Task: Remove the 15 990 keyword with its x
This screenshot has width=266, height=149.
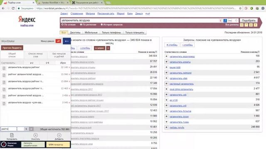Action: (x=69, y=74)
